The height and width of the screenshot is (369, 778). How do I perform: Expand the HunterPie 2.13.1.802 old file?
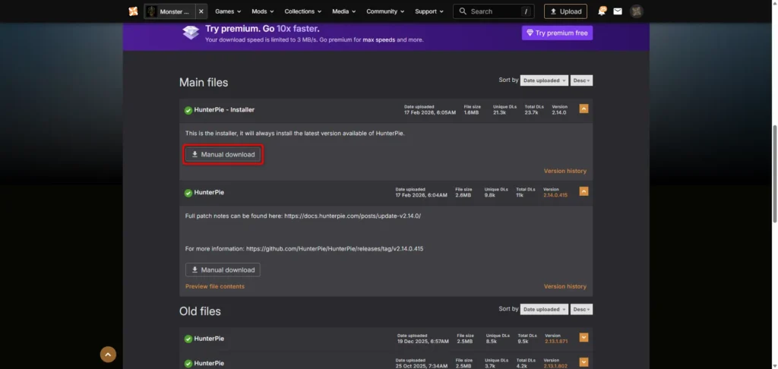click(x=584, y=363)
